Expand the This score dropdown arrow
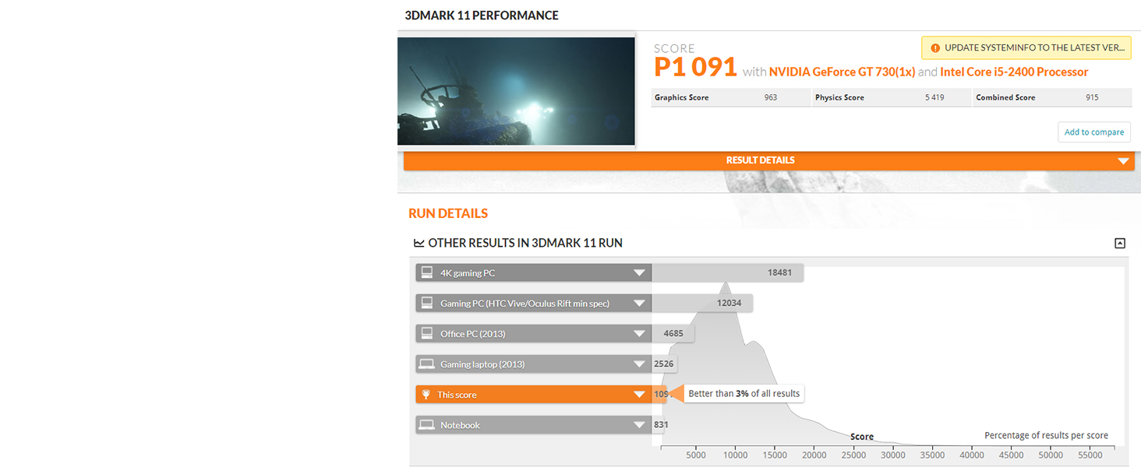This screenshot has width=1141, height=467. [x=640, y=395]
